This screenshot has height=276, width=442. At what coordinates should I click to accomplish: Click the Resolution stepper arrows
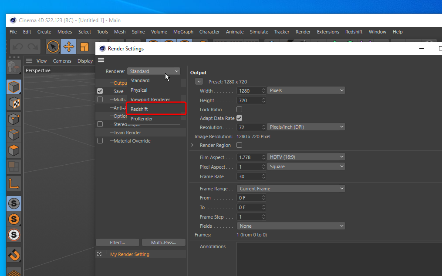click(263, 127)
